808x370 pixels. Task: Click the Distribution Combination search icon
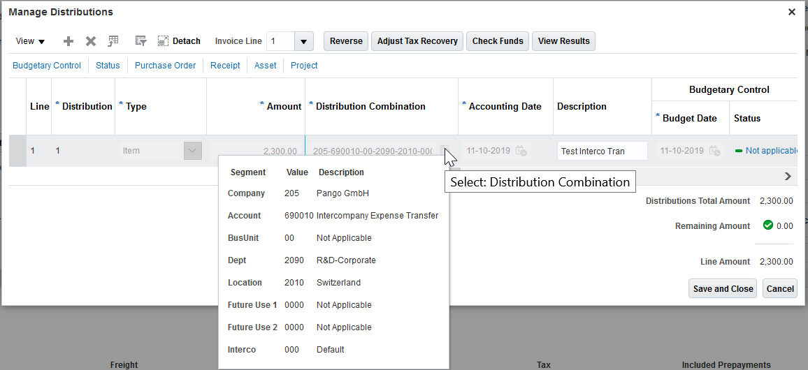[444, 151]
